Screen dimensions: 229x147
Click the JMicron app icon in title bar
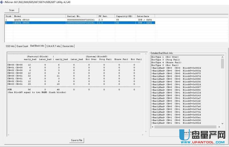click(x=2, y=2)
